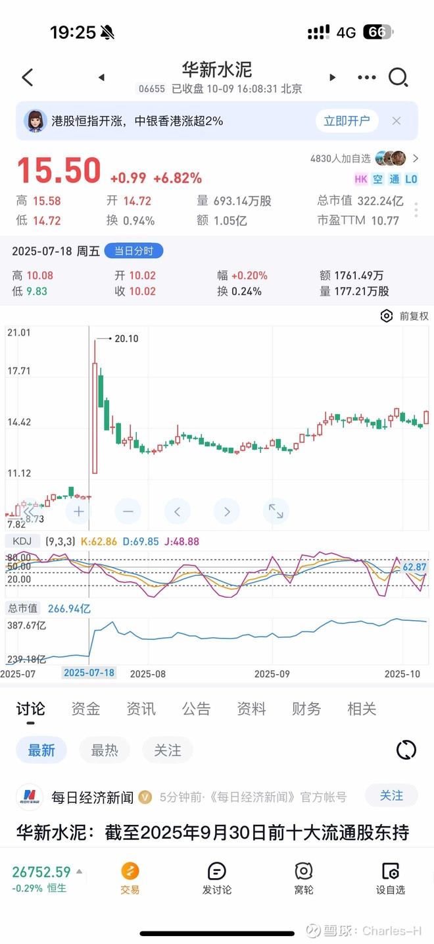
Task: Move chart right with right chevron
Action: pos(226,511)
